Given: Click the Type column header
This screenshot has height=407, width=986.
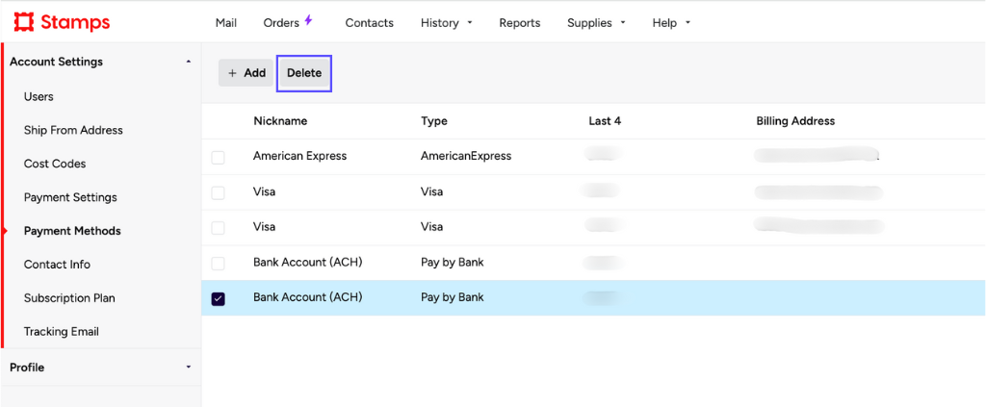Looking at the screenshot, I should (434, 121).
